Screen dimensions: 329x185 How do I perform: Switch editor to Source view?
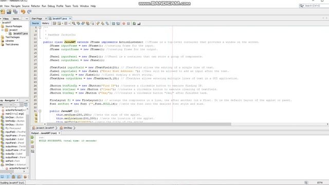(x=35, y=23)
